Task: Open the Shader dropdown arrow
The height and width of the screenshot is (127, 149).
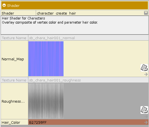Action: [146, 13]
